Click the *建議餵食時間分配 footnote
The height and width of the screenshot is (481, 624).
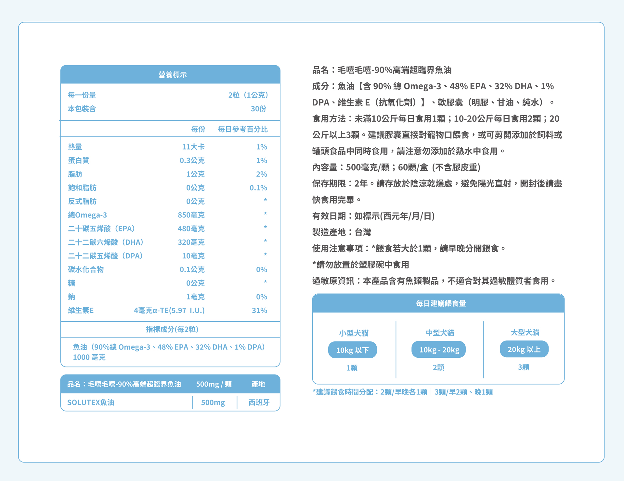click(403, 392)
